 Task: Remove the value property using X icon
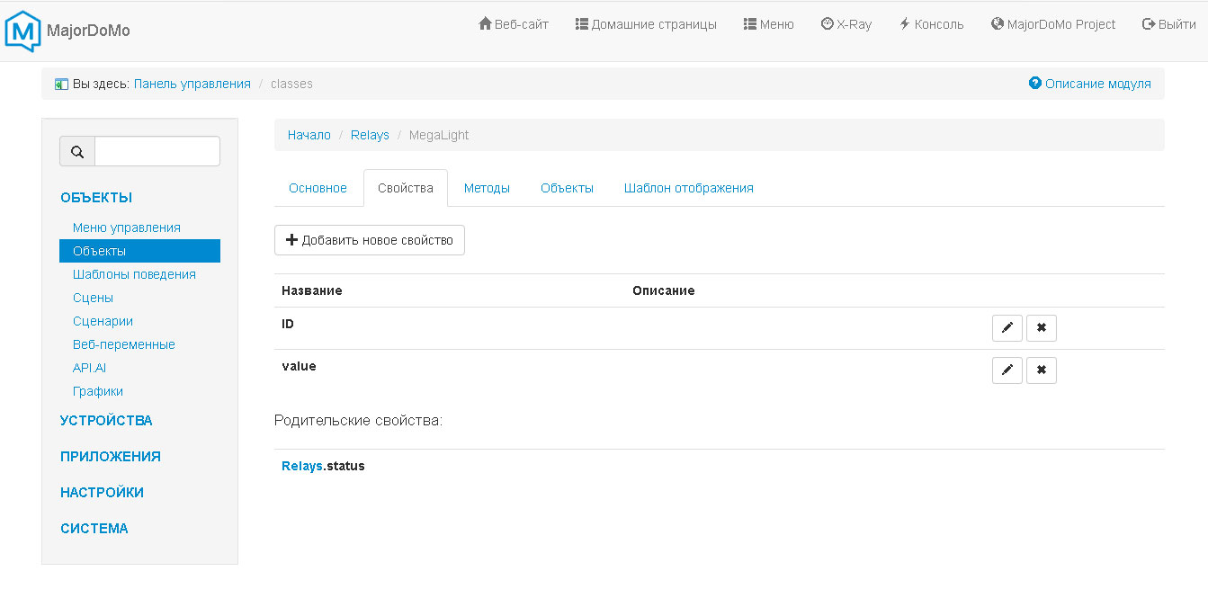pyautogui.click(x=1041, y=370)
